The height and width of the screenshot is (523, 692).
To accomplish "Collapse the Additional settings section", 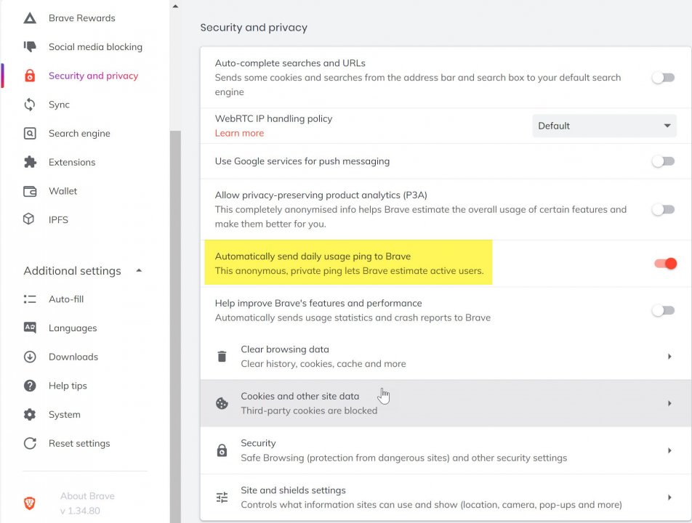I will pyautogui.click(x=139, y=271).
